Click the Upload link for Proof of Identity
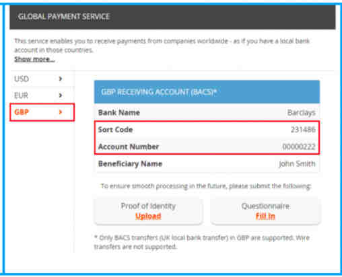342x277 pixels. click(148, 216)
